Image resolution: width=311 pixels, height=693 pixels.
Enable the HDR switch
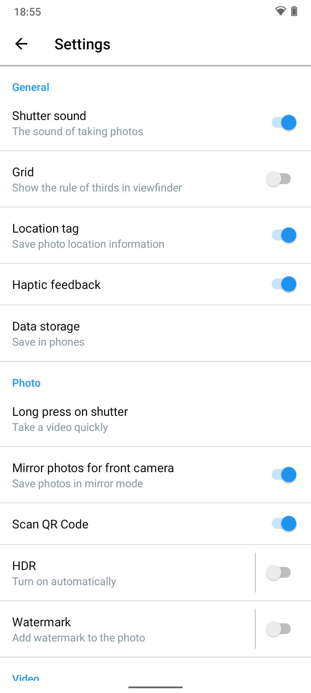click(279, 573)
